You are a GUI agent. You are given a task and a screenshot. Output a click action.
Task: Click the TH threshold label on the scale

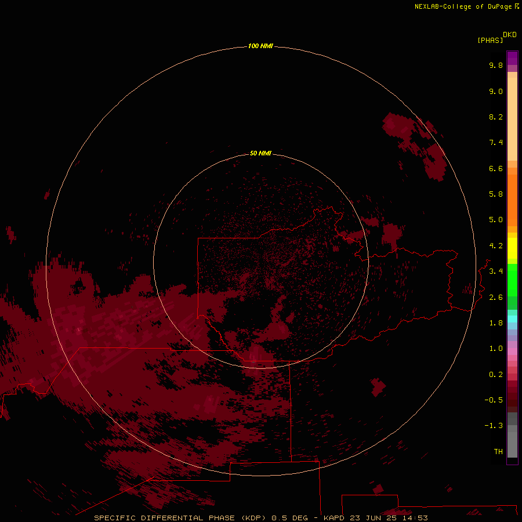498,452
